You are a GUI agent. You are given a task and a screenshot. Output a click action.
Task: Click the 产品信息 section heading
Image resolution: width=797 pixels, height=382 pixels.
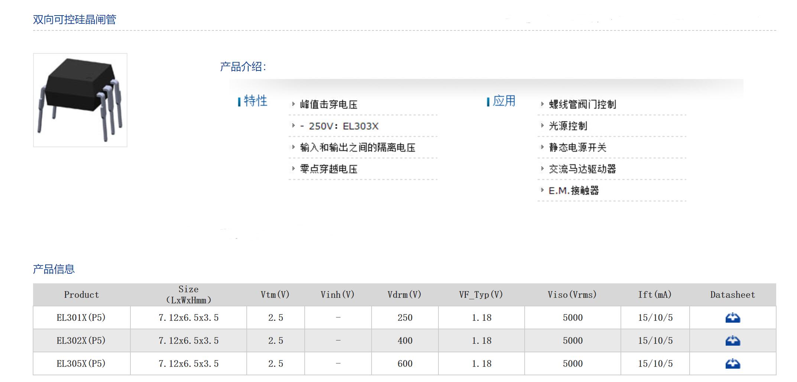tap(54, 269)
